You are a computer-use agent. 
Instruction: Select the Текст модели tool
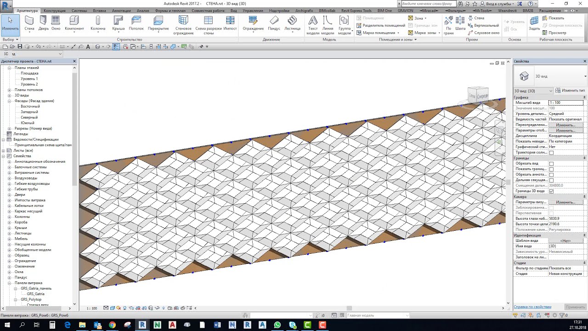click(x=313, y=25)
